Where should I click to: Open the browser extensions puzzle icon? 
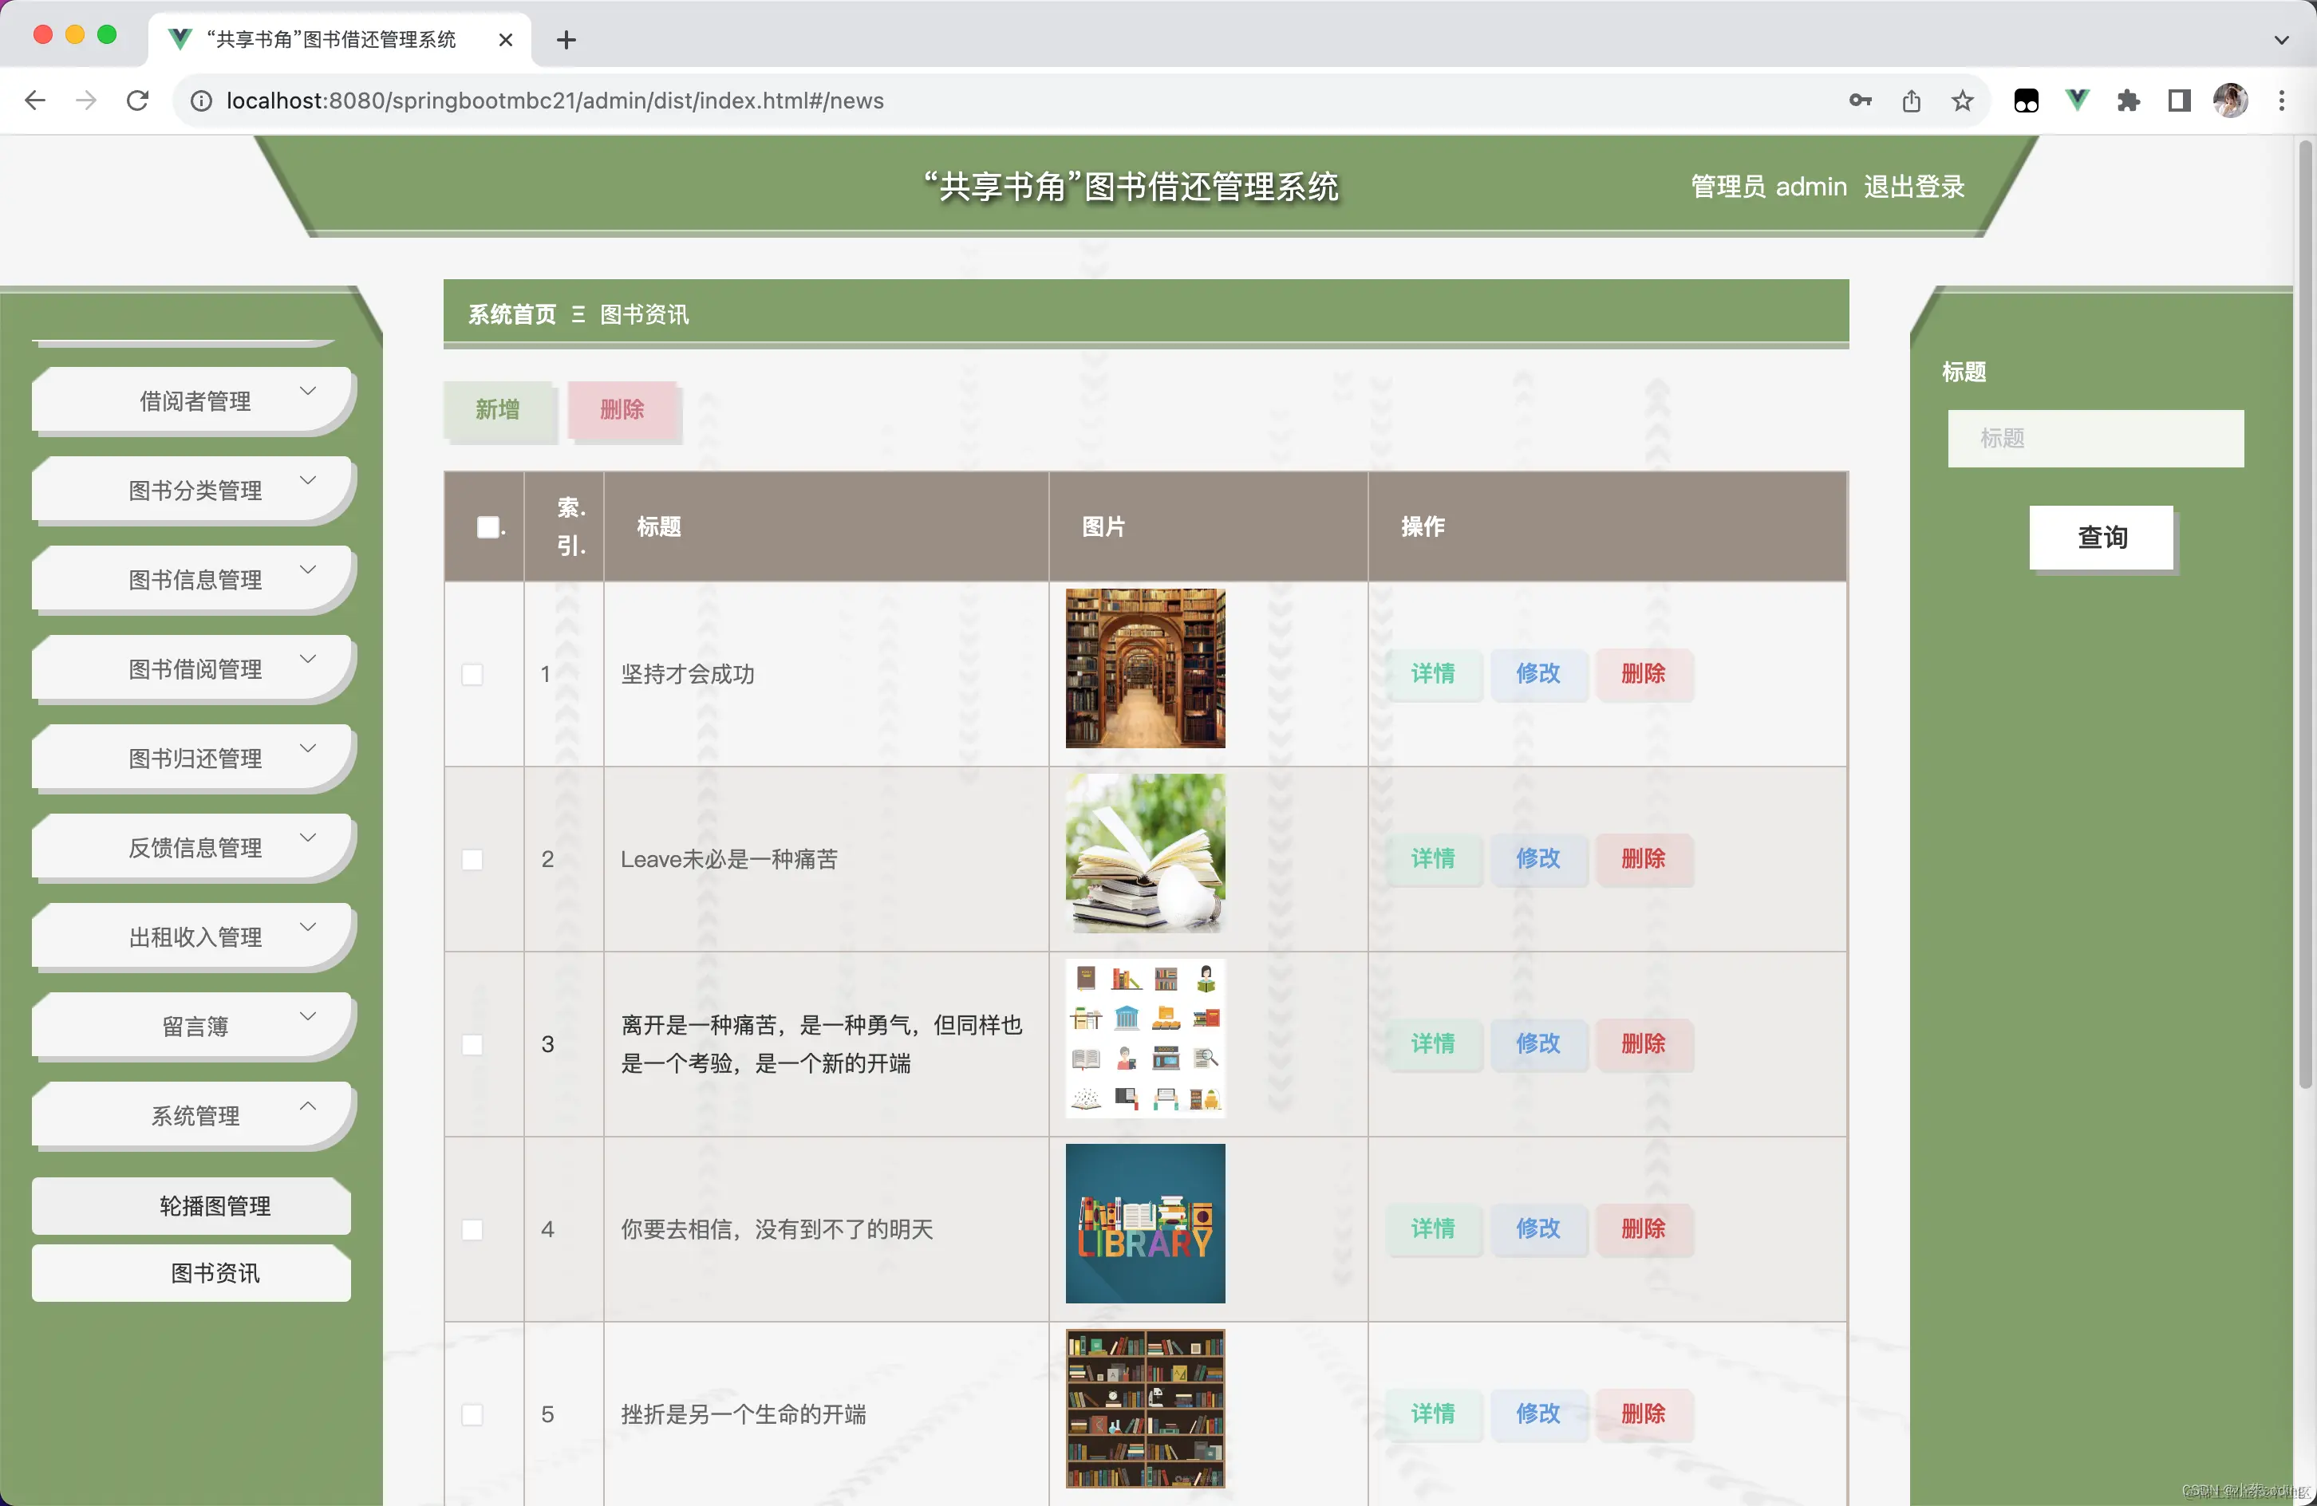pyautogui.click(x=2128, y=101)
